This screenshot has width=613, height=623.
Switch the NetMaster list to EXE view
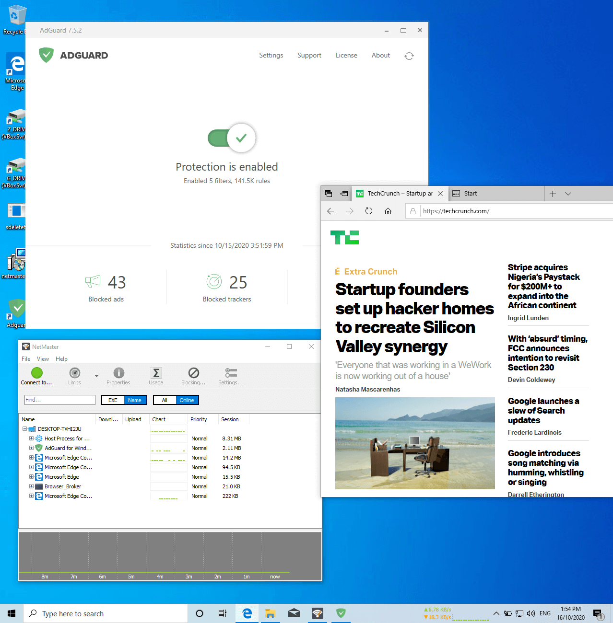113,400
